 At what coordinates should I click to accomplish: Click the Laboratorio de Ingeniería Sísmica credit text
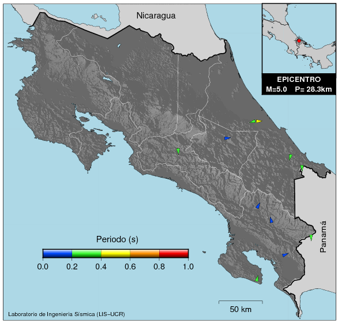coord(66,314)
